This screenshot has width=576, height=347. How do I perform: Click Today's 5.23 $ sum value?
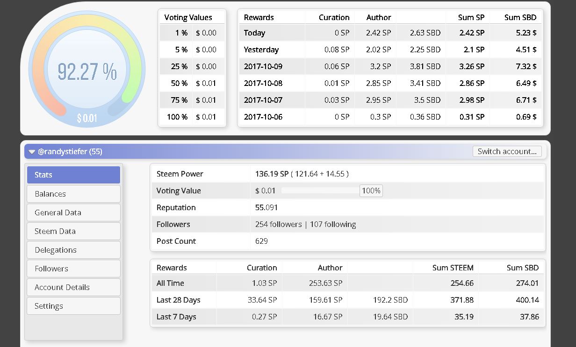pos(526,33)
